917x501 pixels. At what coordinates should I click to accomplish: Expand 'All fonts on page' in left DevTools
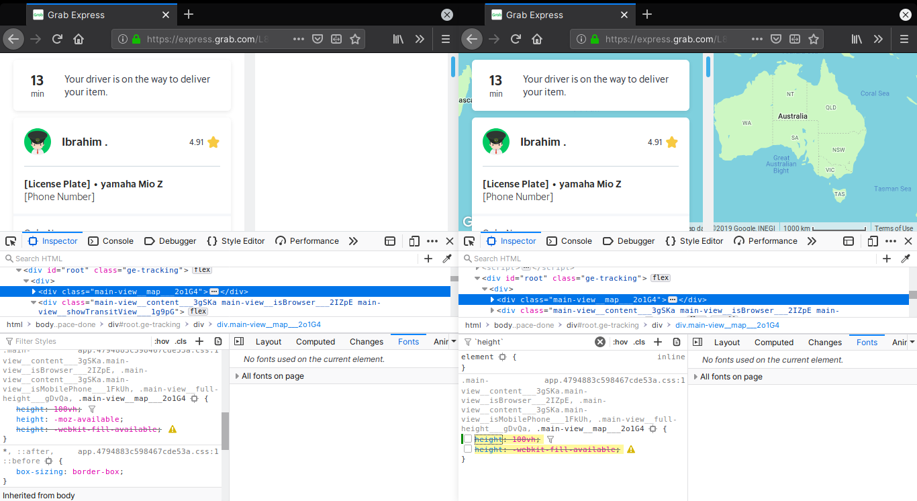pos(238,376)
